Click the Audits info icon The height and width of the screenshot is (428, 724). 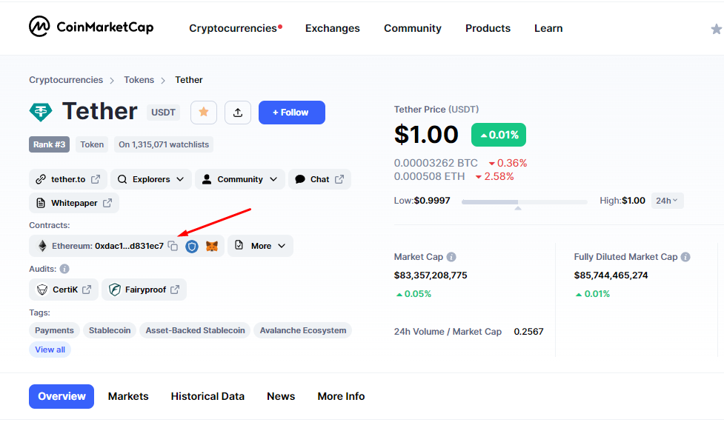[x=64, y=269]
